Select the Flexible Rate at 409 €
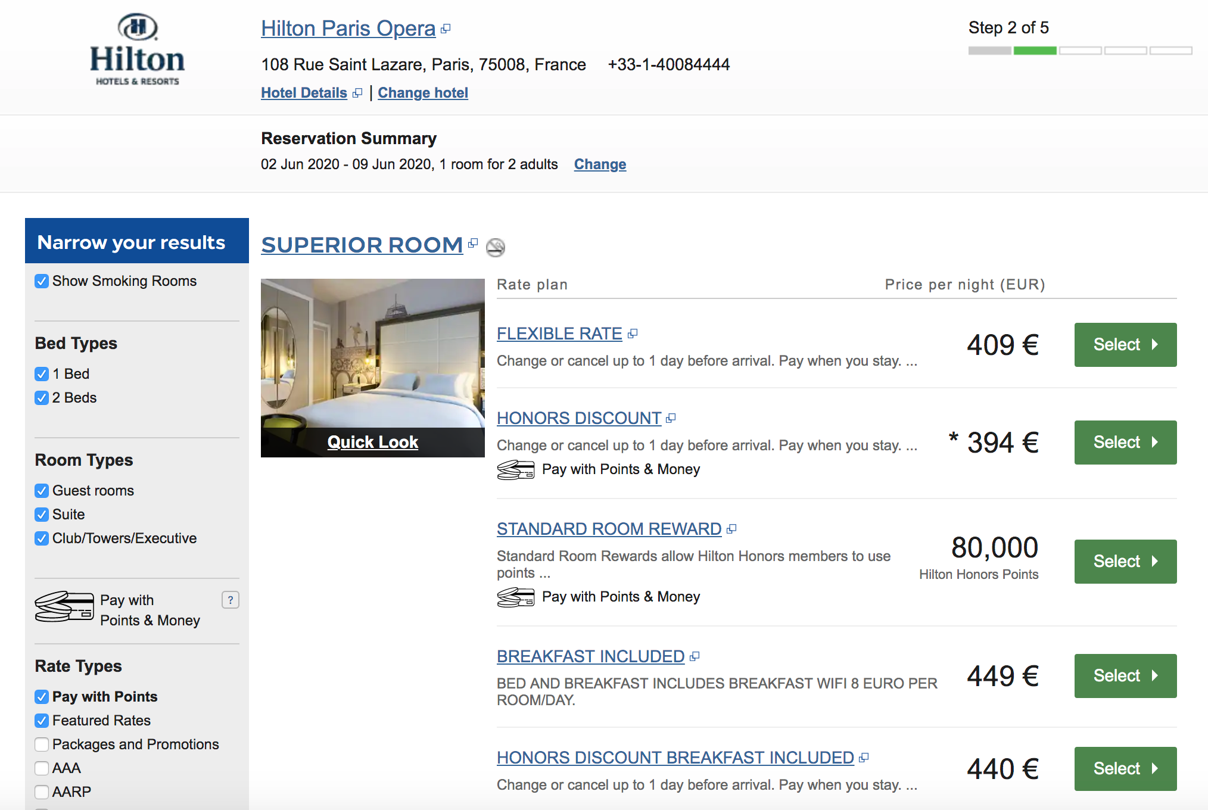This screenshot has width=1208, height=810. pyautogui.click(x=1125, y=345)
